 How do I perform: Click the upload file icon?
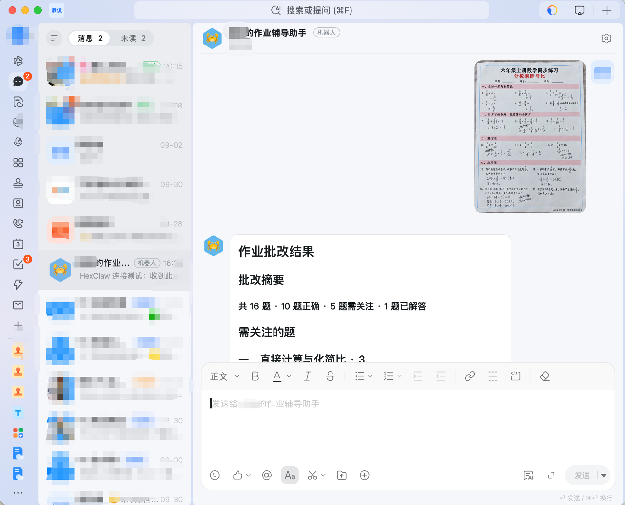[341, 475]
